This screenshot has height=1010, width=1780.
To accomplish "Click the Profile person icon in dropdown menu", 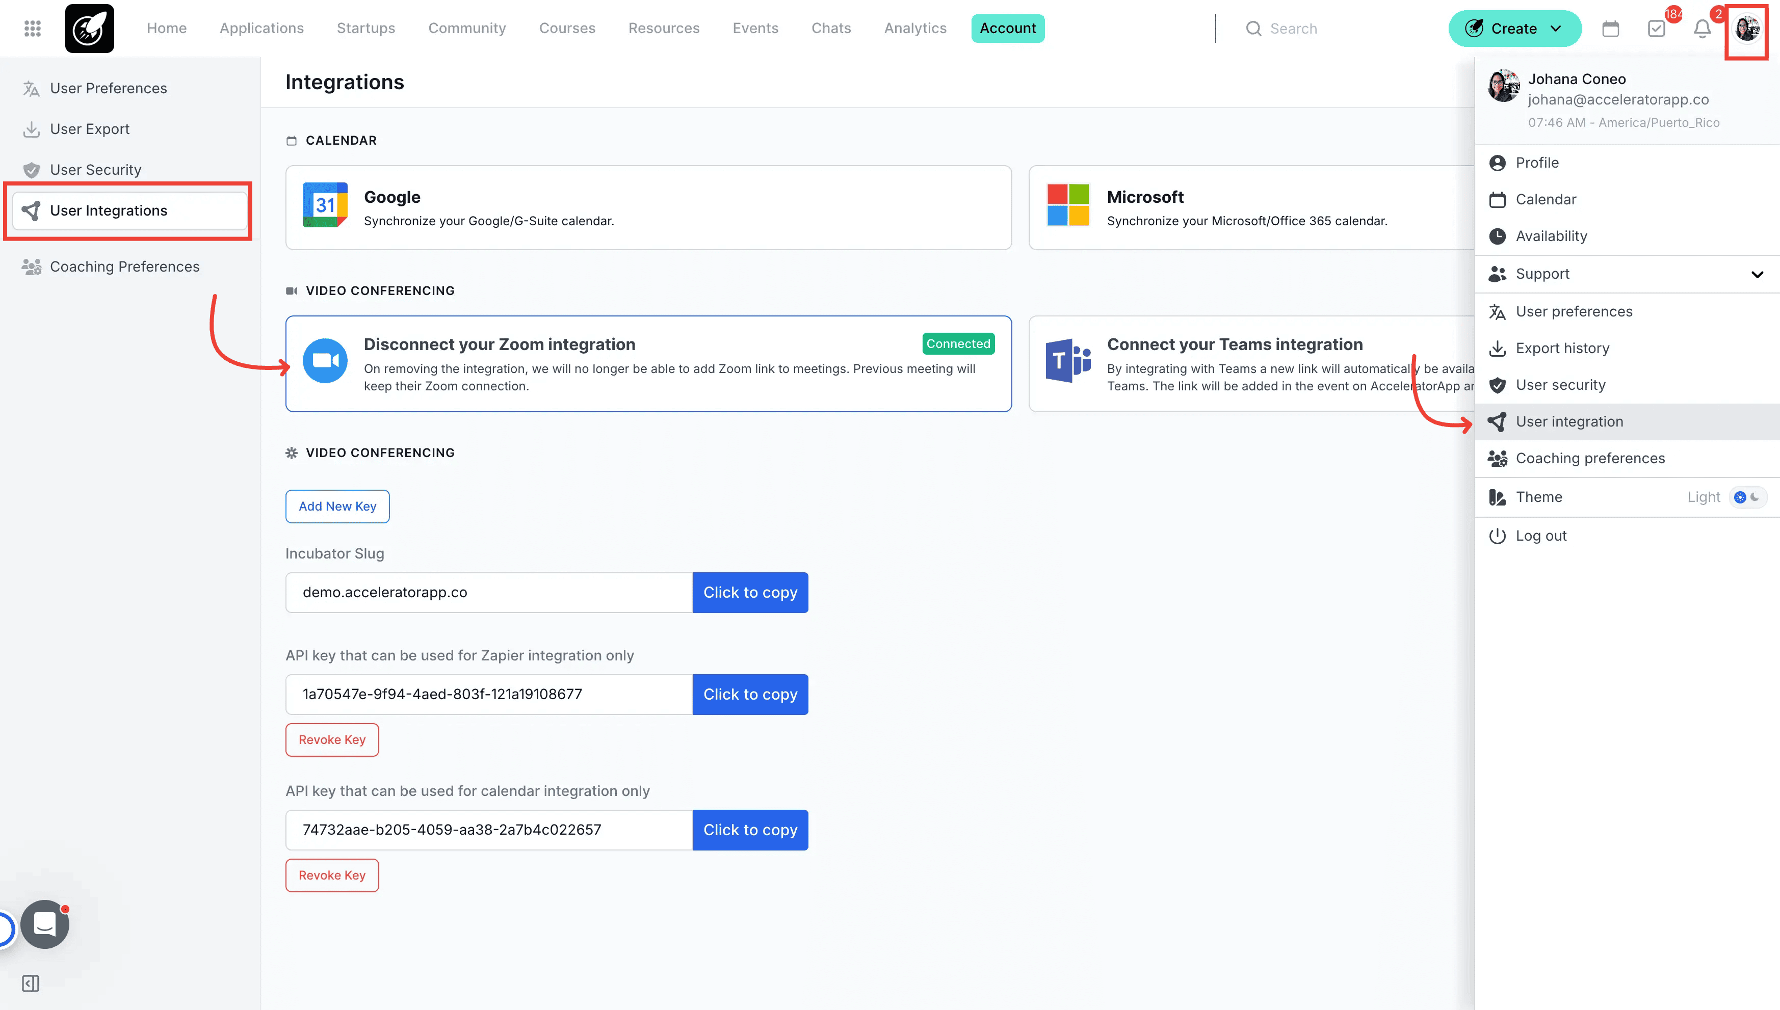I will 1498,163.
